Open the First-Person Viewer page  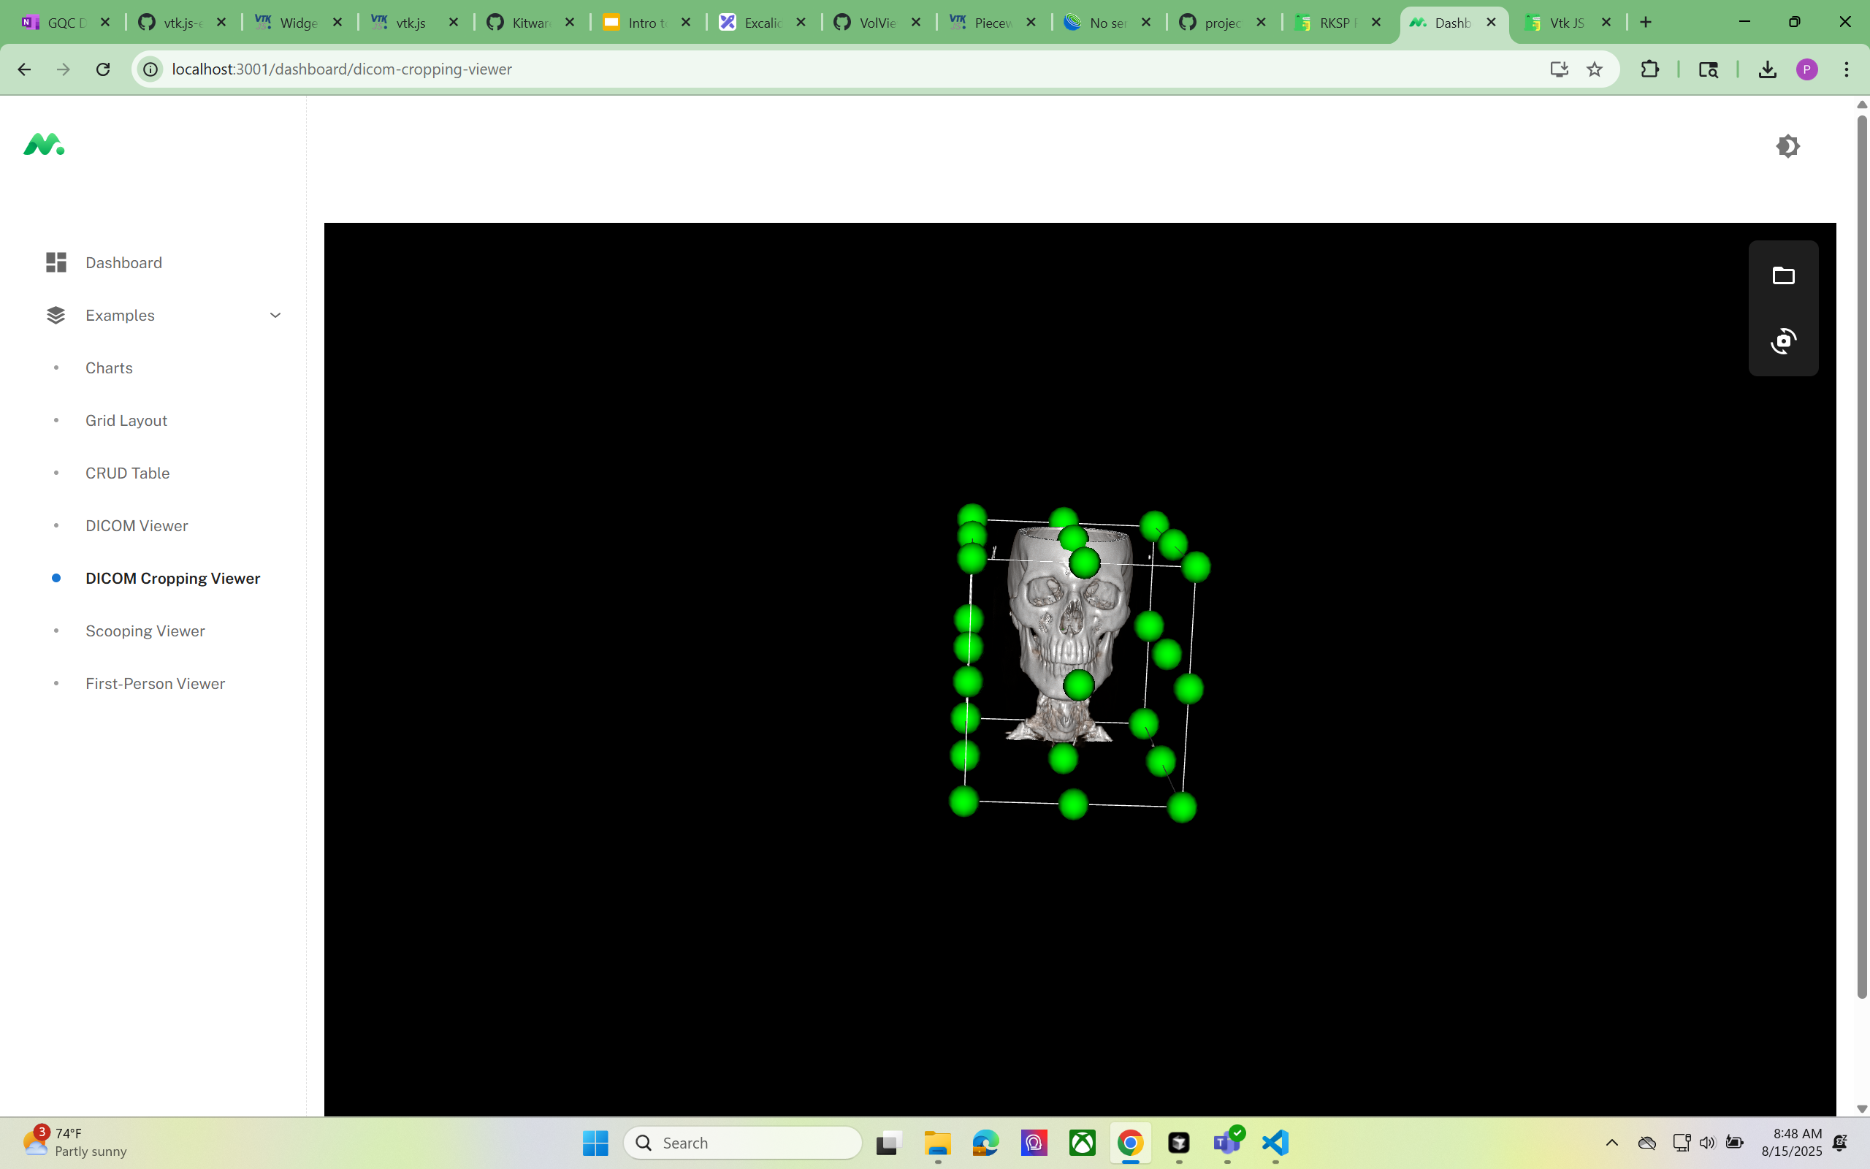[x=156, y=683]
